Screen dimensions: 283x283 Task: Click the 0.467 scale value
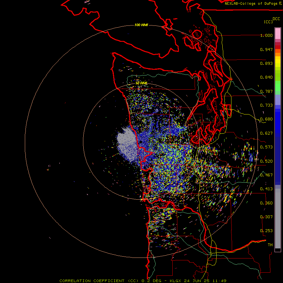pyautogui.click(x=266, y=175)
